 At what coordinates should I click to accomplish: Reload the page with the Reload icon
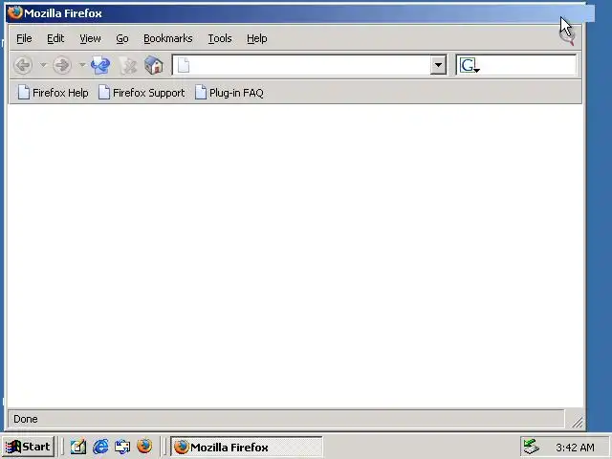click(x=100, y=65)
